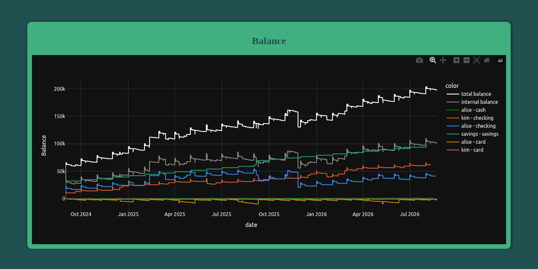Reset axes with the home icon

(487, 60)
